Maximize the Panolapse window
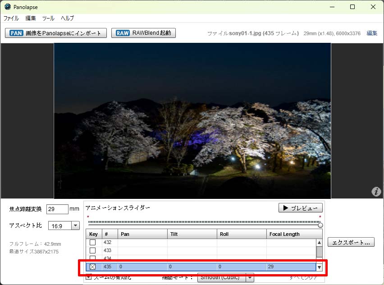 tap(352, 7)
